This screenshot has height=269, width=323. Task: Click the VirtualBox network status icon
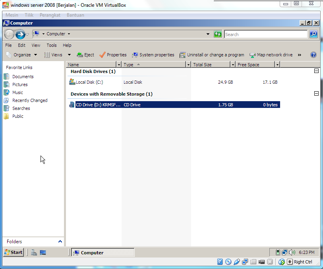245,262
